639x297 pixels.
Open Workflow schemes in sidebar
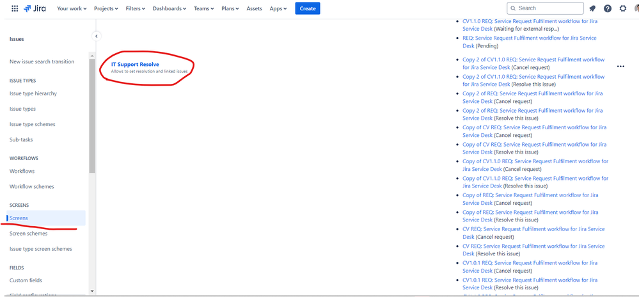pos(32,186)
